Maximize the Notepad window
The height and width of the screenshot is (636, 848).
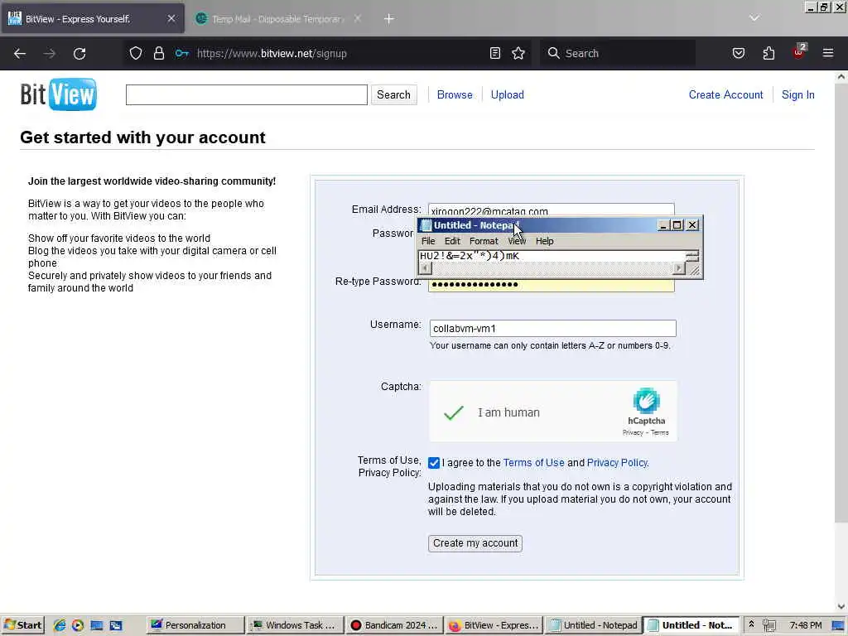pyautogui.click(x=677, y=225)
